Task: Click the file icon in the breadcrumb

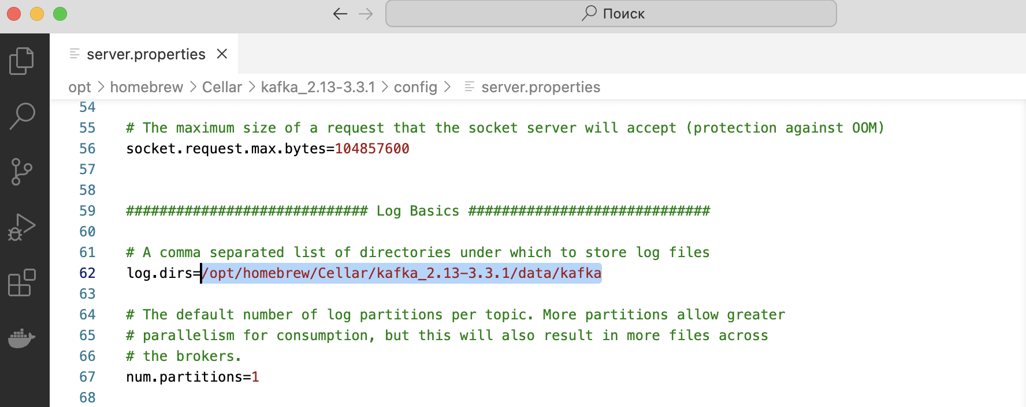Action: [x=470, y=86]
